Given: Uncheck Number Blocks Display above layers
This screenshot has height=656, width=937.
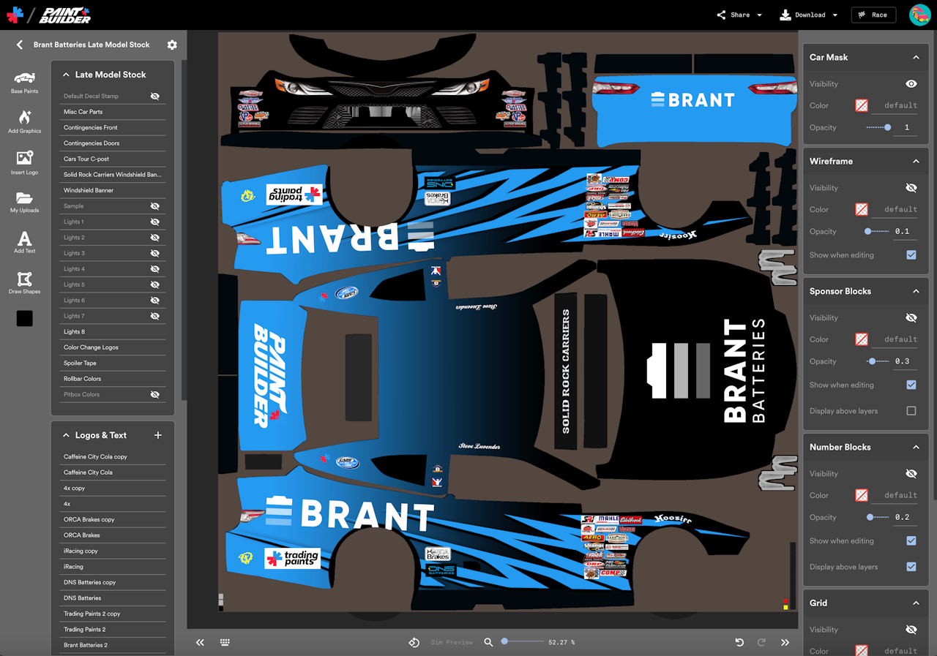Looking at the screenshot, I should pyautogui.click(x=911, y=567).
